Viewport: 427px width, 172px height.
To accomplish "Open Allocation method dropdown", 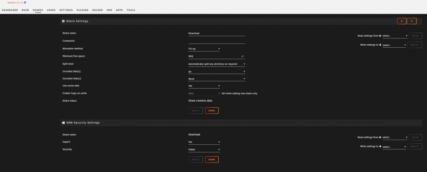I will 204,49.
